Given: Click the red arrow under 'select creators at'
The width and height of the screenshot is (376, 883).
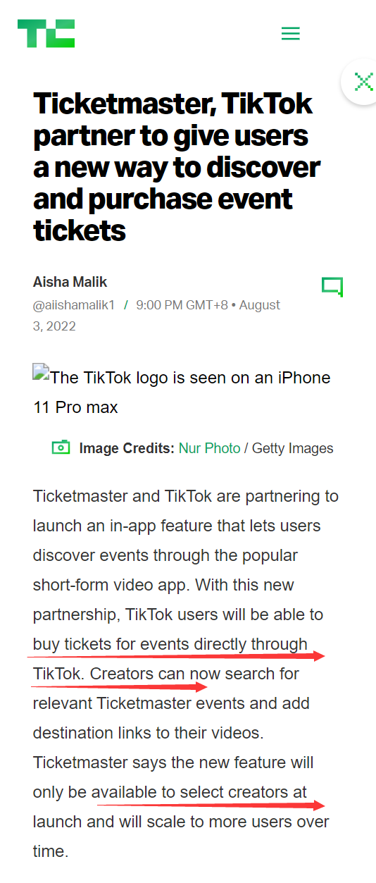Looking at the screenshot, I should click(211, 804).
